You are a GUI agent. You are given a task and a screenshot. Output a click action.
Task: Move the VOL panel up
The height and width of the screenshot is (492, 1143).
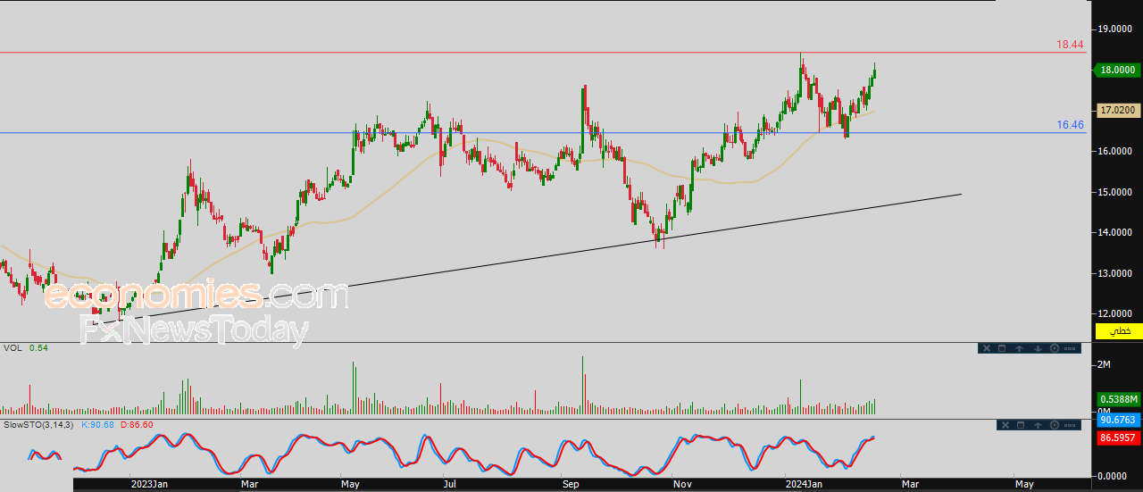[x=1019, y=348]
